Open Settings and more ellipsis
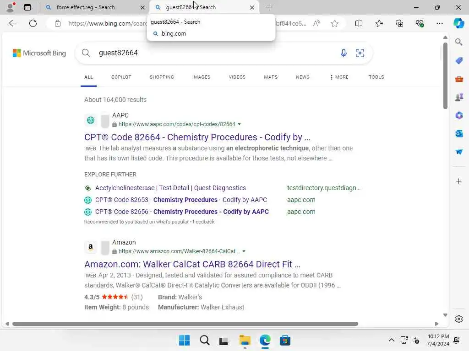469x351 pixels. pyautogui.click(x=439, y=23)
